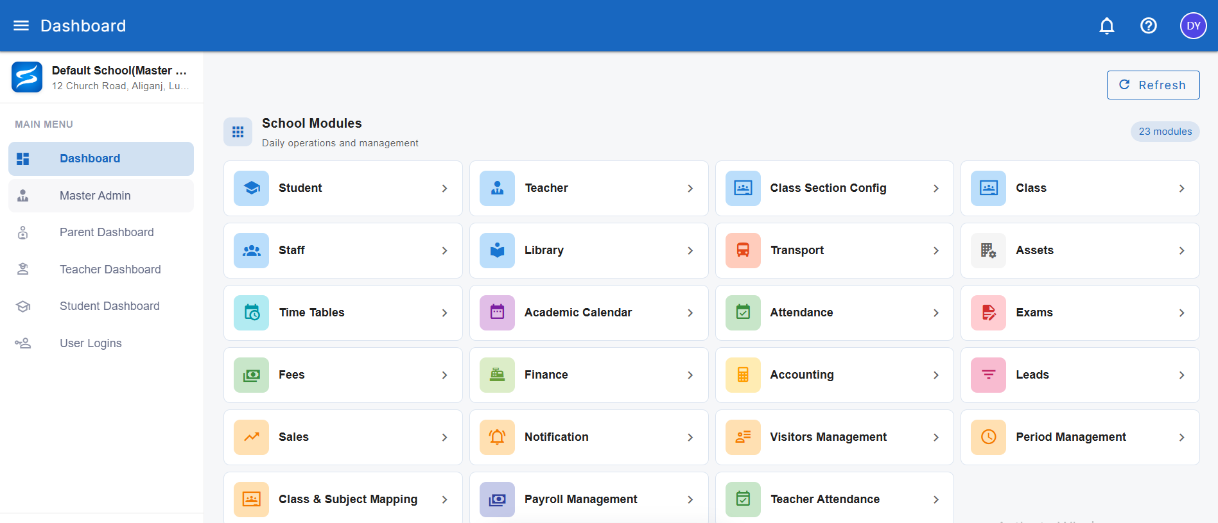Expand the Visitors Management chevron arrow

click(x=936, y=437)
